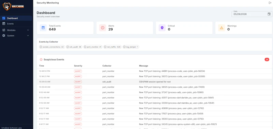This screenshot has width=273, height=129.
Task: Click ALERT badge in 12:48:52 PM row
Action: click(x=78, y=71)
